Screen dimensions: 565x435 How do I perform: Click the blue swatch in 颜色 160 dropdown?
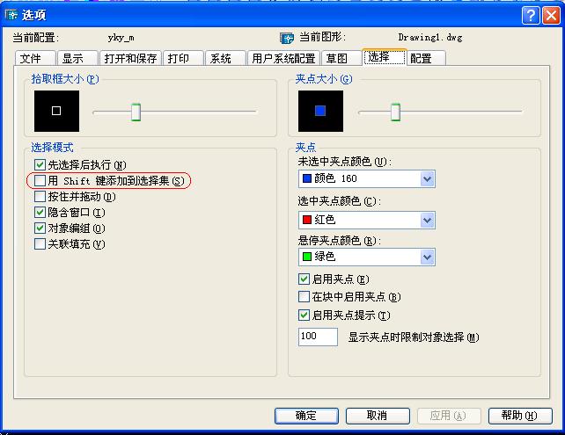(307, 178)
